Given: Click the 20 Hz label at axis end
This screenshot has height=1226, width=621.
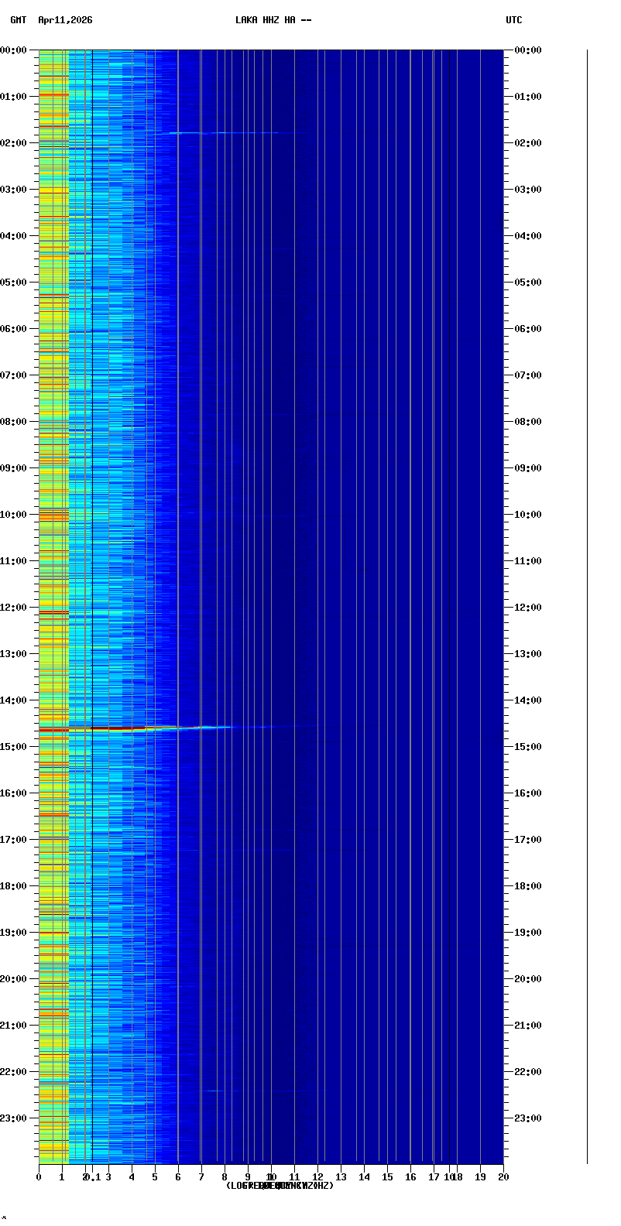Looking at the screenshot, I should (x=503, y=1177).
